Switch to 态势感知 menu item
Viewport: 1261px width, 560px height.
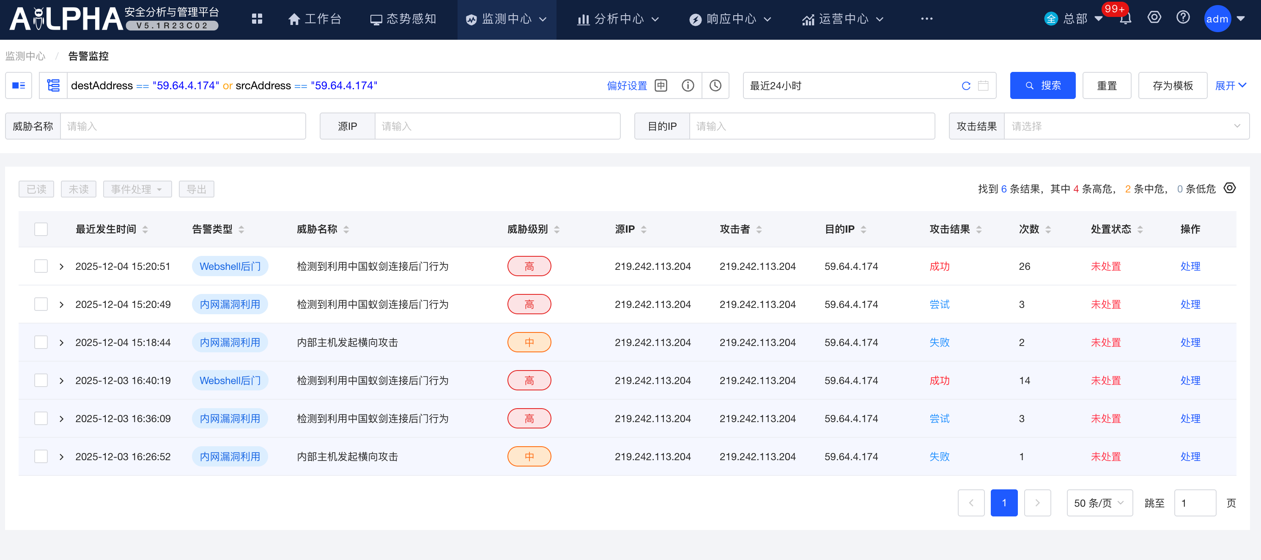(x=403, y=19)
